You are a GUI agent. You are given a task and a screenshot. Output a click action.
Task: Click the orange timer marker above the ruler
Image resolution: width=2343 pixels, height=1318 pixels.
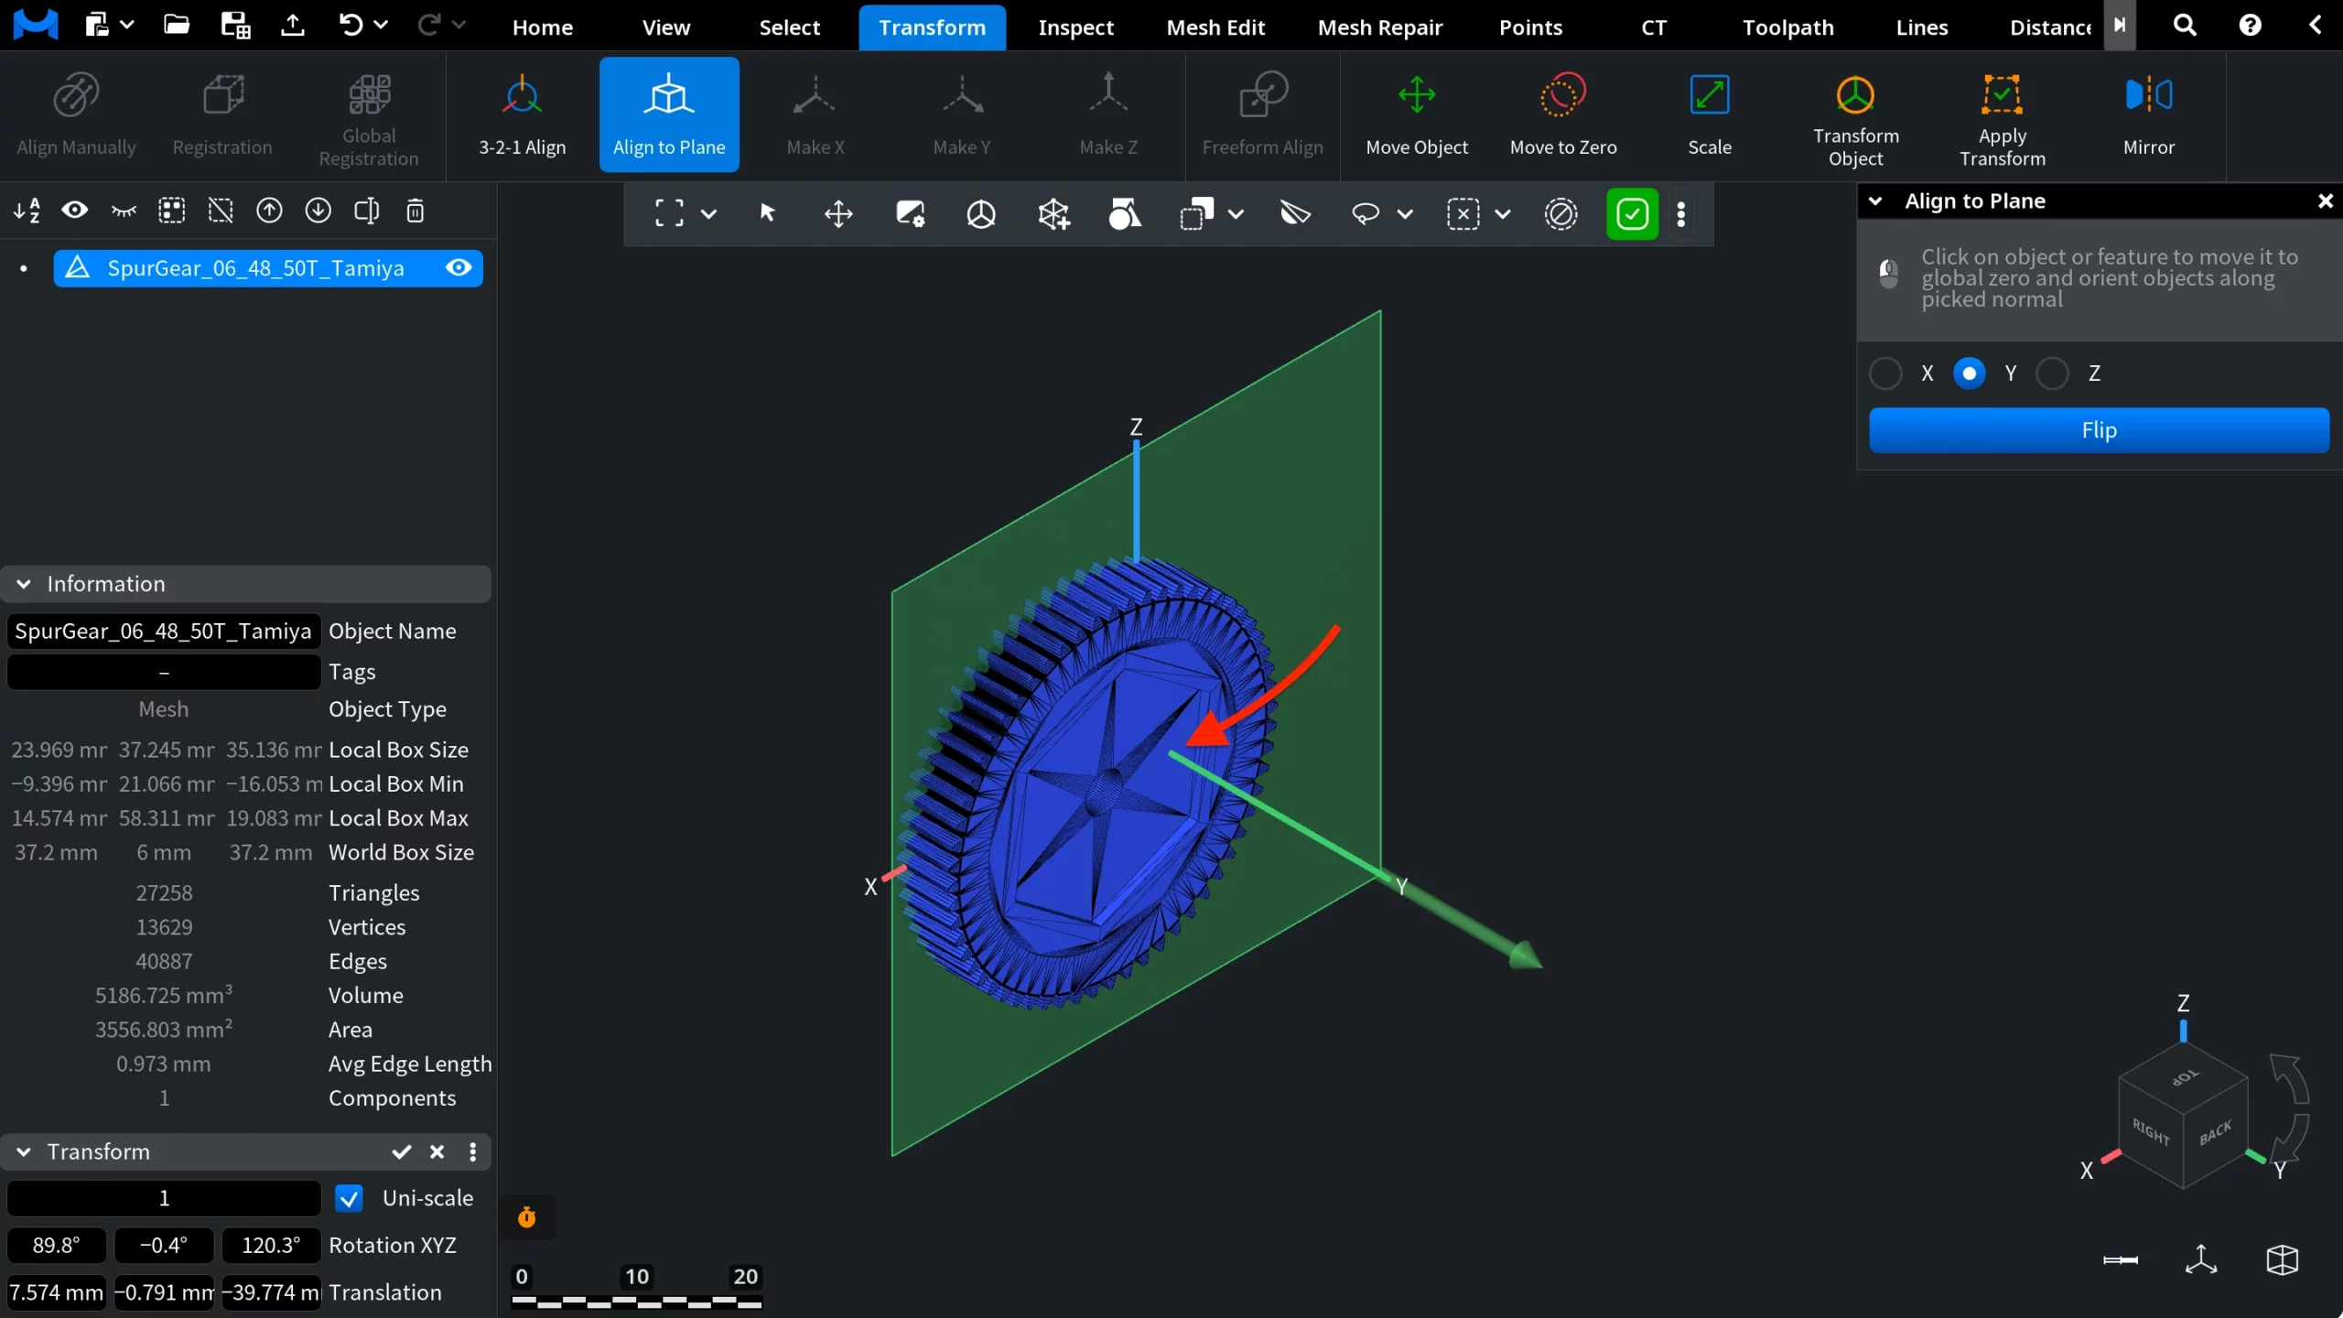pos(526,1217)
